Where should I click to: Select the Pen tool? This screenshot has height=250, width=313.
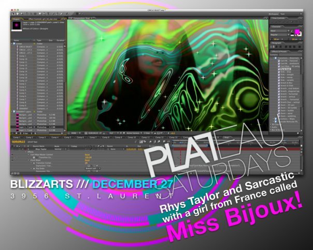point(44,14)
